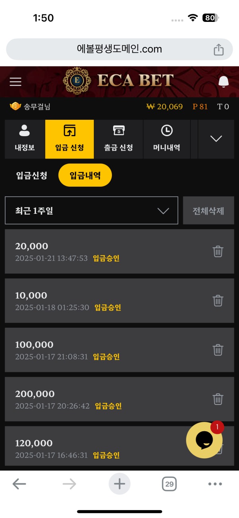Switch to the 입금내역 pill toggle
The width and height of the screenshot is (239, 518).
tap(85, 175)
